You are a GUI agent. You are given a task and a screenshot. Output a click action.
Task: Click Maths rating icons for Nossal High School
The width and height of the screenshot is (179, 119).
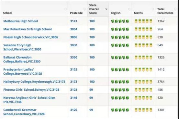(x=143, y=37)
